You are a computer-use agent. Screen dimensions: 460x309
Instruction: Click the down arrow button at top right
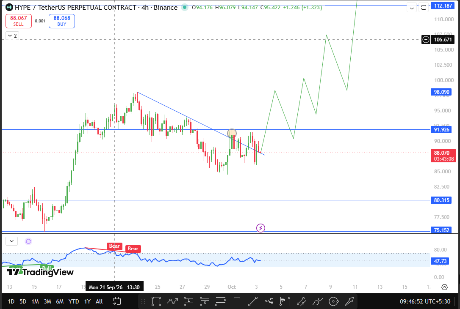click(412, 8)
